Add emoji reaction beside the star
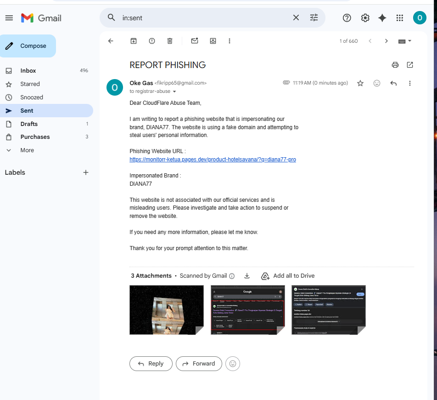 pyautogui.click(x=376, y=83)
